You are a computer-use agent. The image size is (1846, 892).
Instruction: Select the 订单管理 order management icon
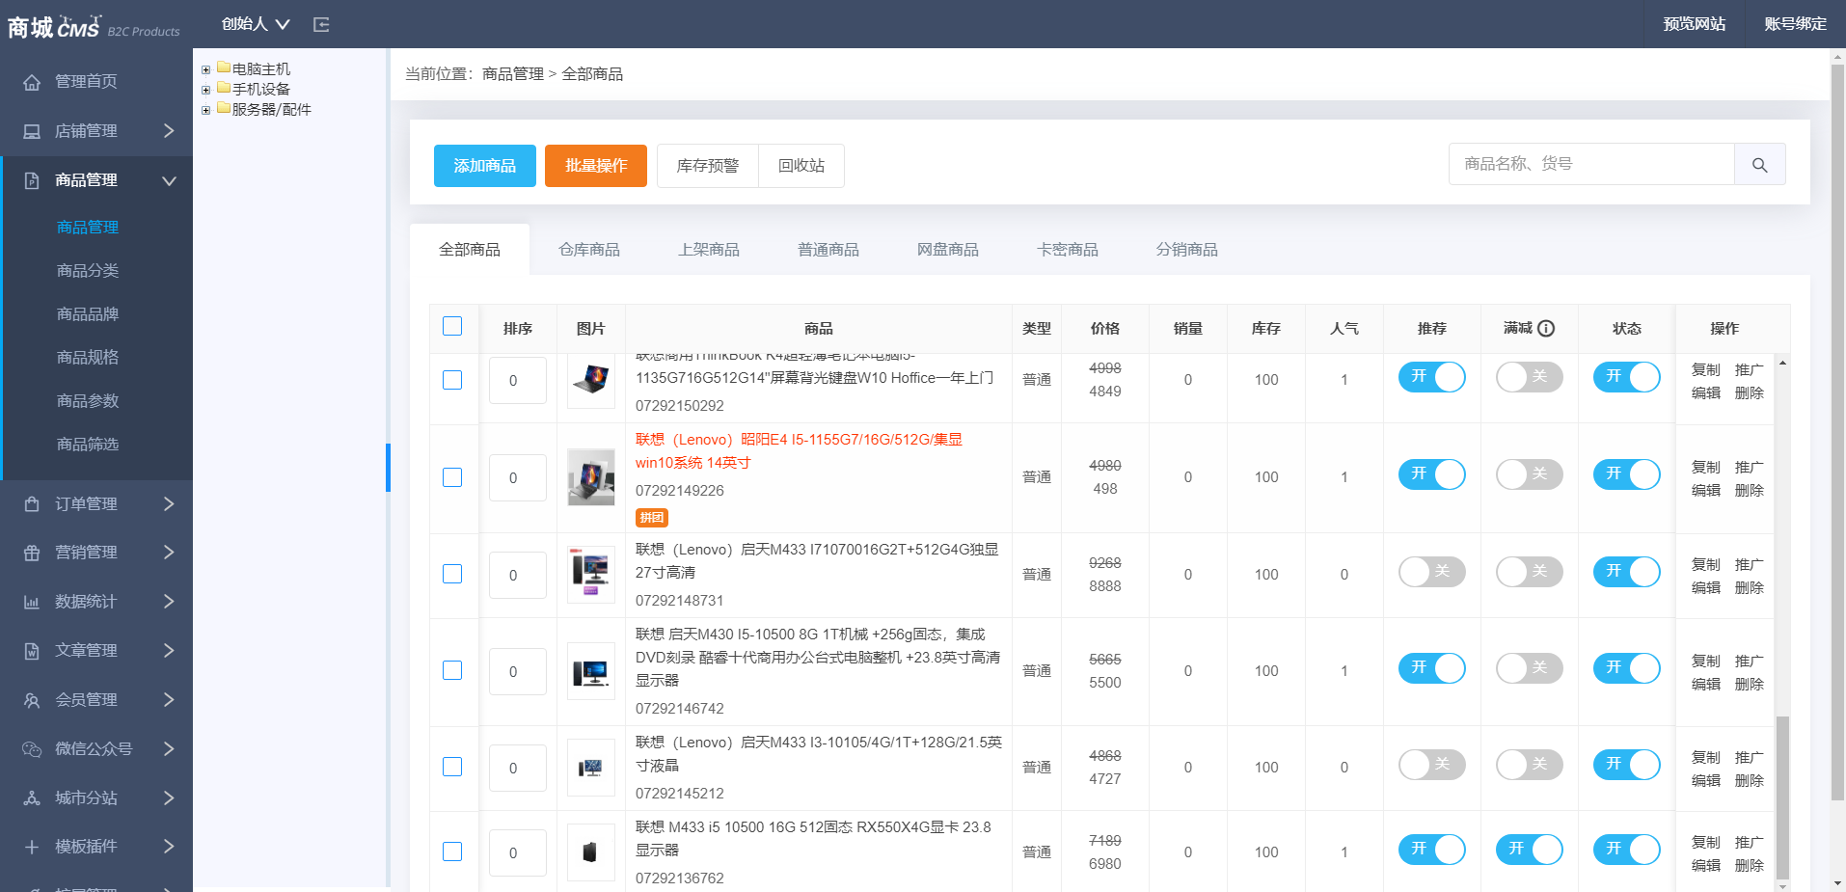pyautogui.click(x=32, y=503)
